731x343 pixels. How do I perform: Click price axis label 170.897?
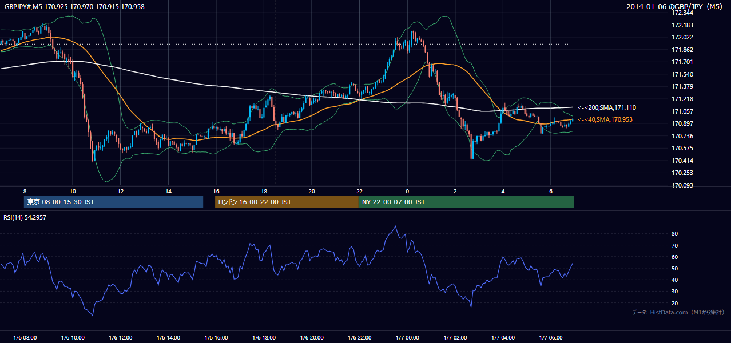pos(682,123)
